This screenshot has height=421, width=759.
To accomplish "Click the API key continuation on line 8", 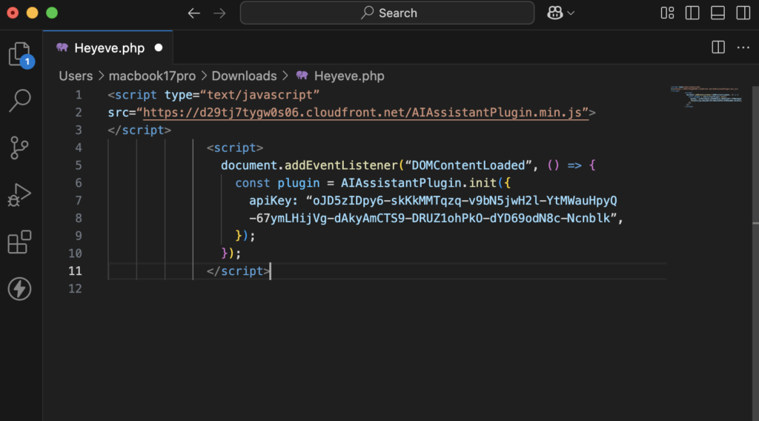I will tap(433, 218).
